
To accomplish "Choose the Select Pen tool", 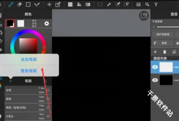I will [118, 4].
